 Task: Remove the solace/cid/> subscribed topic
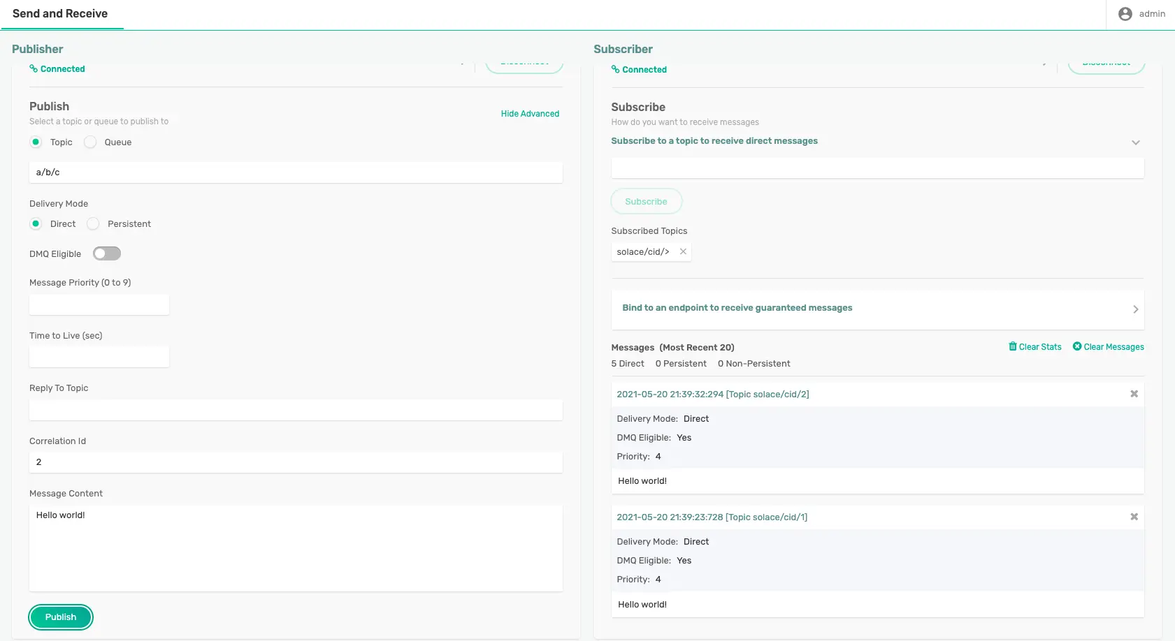pyautogui.click(x=683, y=251)
